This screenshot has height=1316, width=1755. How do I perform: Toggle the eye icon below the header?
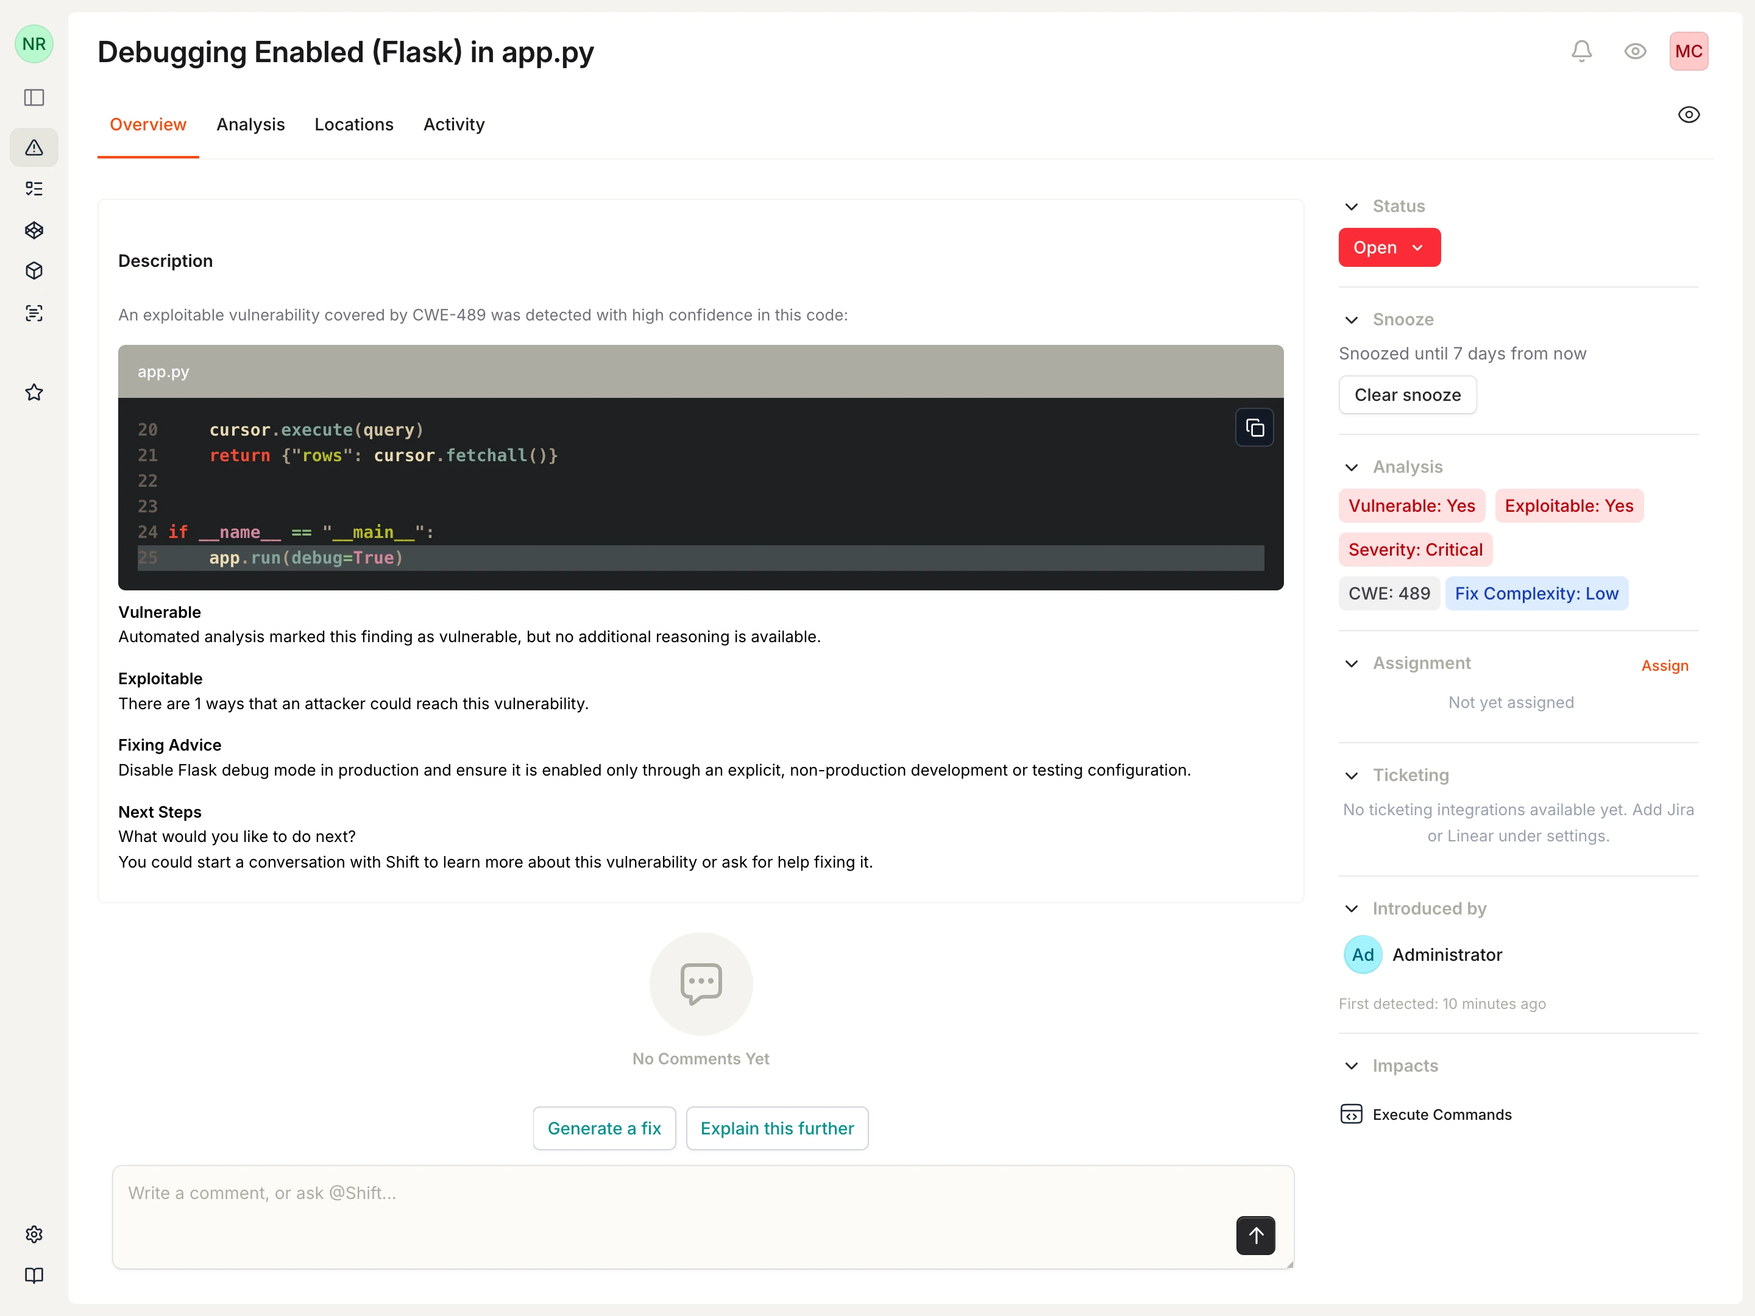click(x=1689, y=115)
